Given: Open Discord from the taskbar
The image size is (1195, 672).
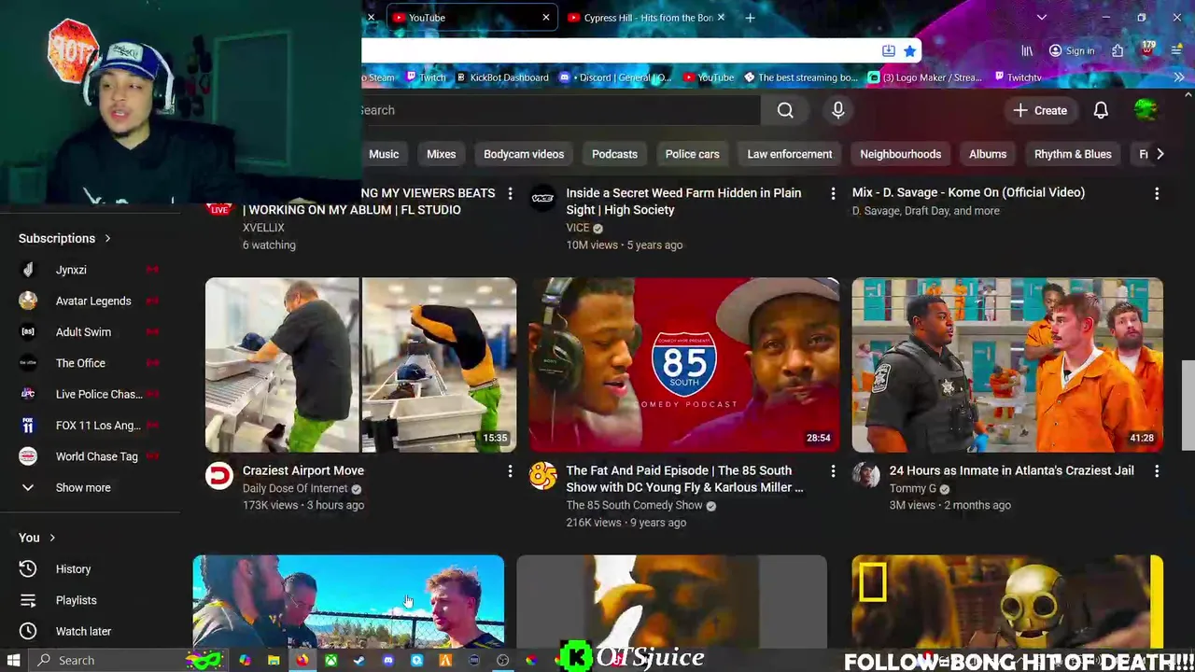Looking at the screenshot, I should (x=387, y=661).
